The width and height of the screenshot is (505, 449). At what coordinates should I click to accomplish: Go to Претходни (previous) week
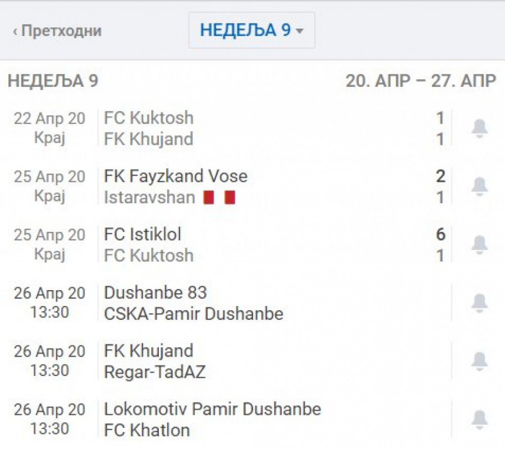(57, 31)
